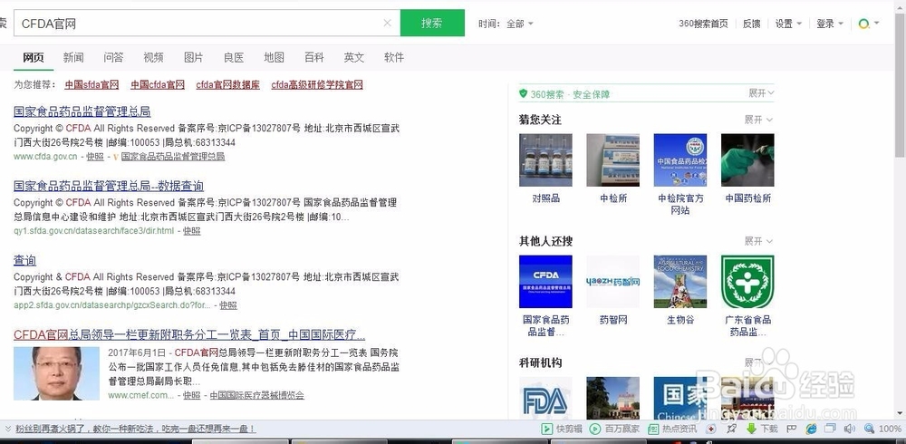Open the 生物谷 thumbnail
Screen dimensions: 906x444
pyautogui.click(x=680, y=282)
